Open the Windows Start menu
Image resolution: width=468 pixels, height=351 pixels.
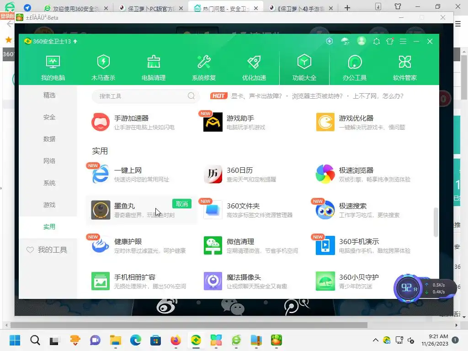pos(15,340)
